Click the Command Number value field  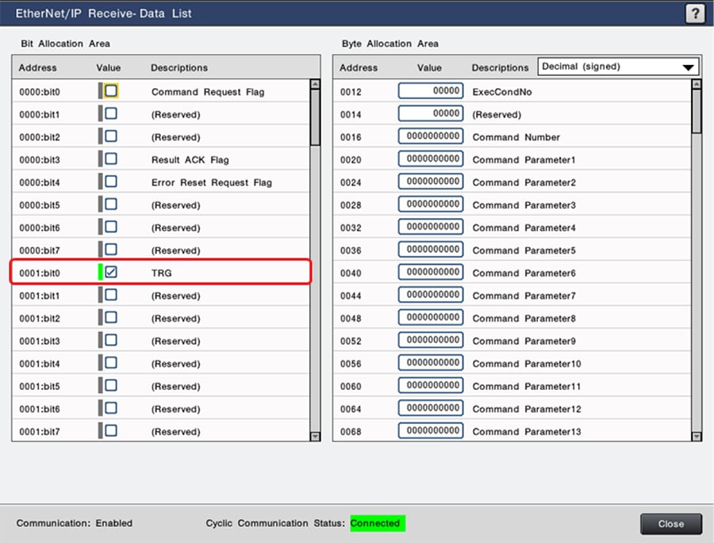[x=430, y=136]
